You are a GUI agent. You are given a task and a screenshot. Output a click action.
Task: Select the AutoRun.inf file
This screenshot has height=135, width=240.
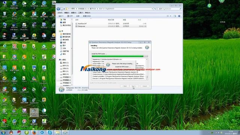82,24
